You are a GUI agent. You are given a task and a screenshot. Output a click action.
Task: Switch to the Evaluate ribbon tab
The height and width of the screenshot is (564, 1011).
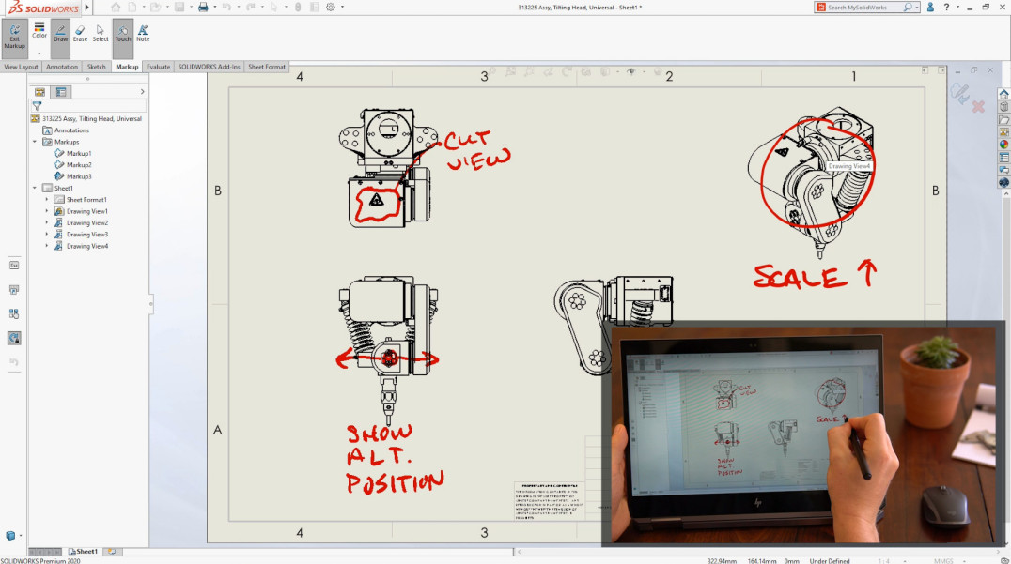click(x=158, y=67)
